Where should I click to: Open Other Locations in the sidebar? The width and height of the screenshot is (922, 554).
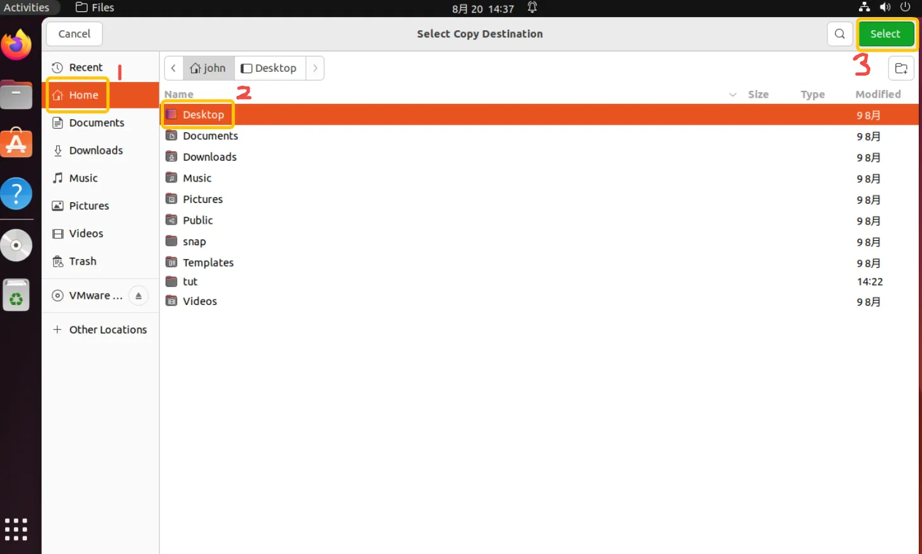(101, 330)
